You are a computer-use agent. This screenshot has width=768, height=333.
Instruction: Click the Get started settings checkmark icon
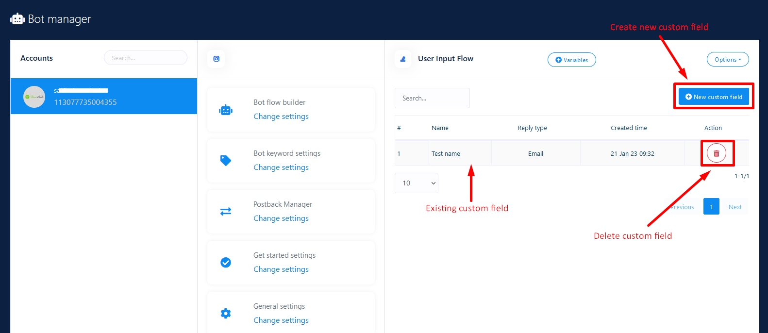pyautogui.click(x=226, y=263)
